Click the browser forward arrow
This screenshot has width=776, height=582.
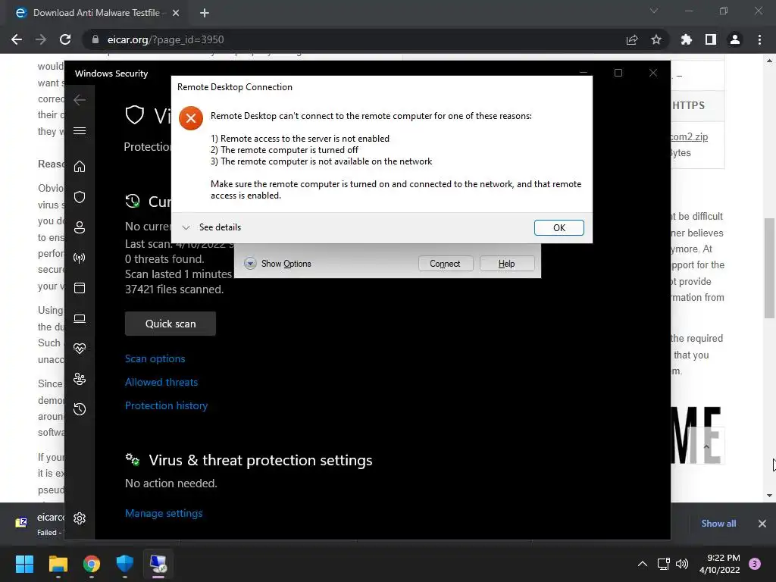point(41,39)
